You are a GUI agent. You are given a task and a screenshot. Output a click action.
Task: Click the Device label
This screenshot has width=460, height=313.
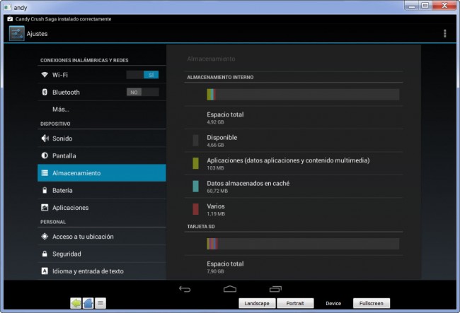333,303
